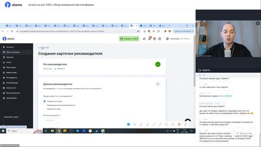The height and width of the screenshot is (147, 261).
Task: Select the Юридическое лицо radio option
Action: point(44,101)
